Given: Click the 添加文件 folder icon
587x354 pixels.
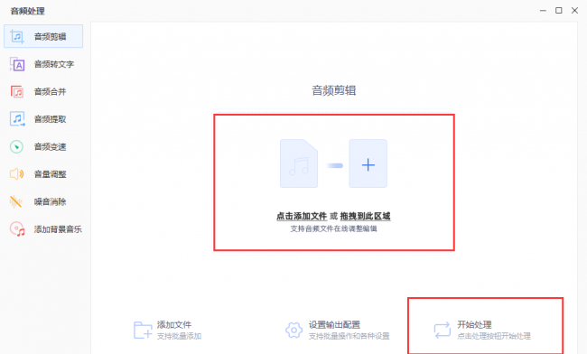Looking at the screenshot, I should 143,330.
